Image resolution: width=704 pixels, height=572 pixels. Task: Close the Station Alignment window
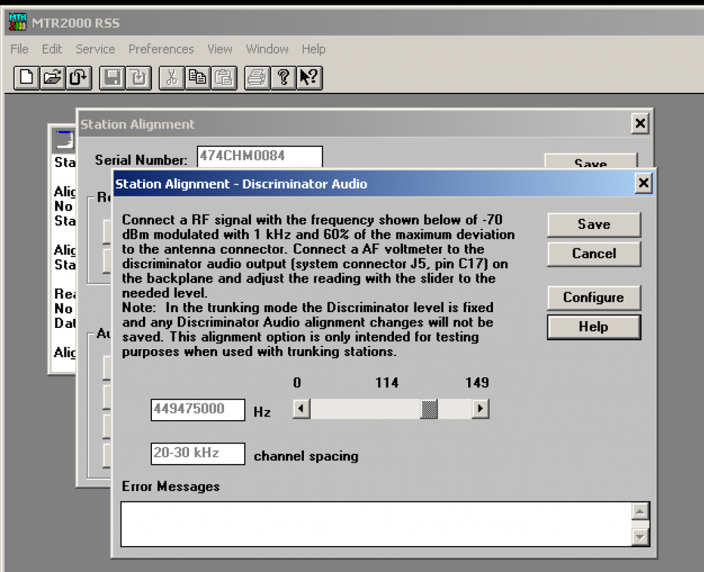coord(640,123)
